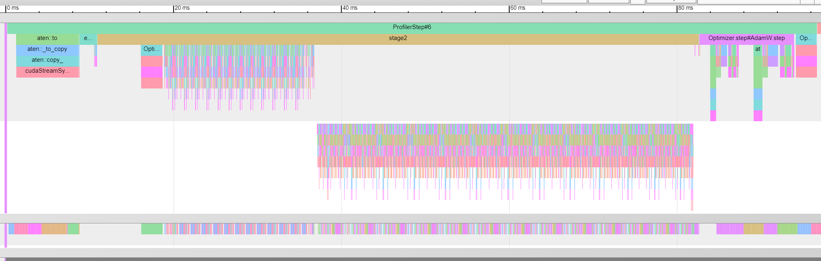Select the aten::copy_ slice
The image size is (821, 261).
(48, 60)
